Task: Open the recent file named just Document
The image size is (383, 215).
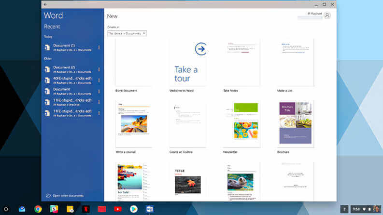Action: click(x=72, y=91)
